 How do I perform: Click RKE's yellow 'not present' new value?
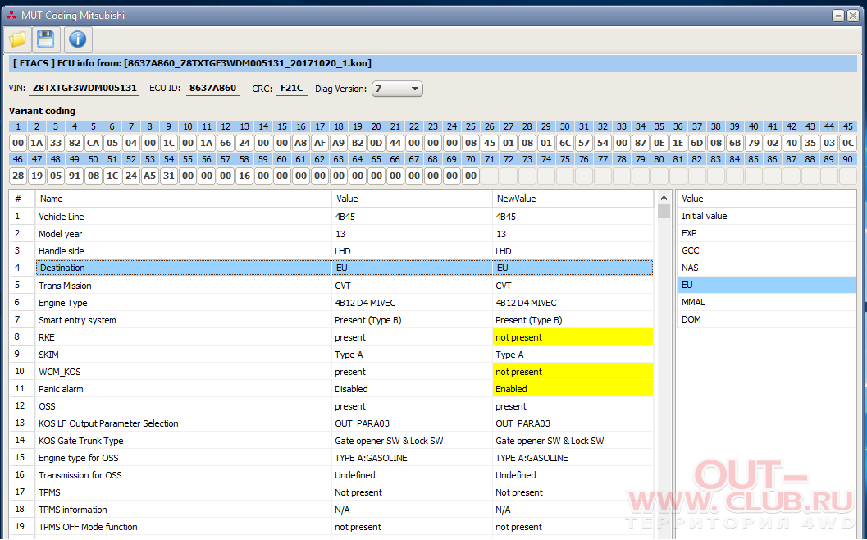[x=573, y=337]
